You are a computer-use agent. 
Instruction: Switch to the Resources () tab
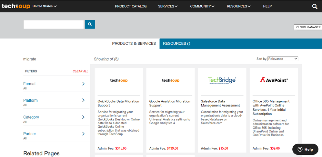pyautogui.click(x=176, y=43)
